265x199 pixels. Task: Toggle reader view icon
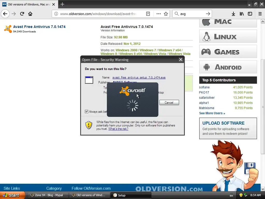148,14
